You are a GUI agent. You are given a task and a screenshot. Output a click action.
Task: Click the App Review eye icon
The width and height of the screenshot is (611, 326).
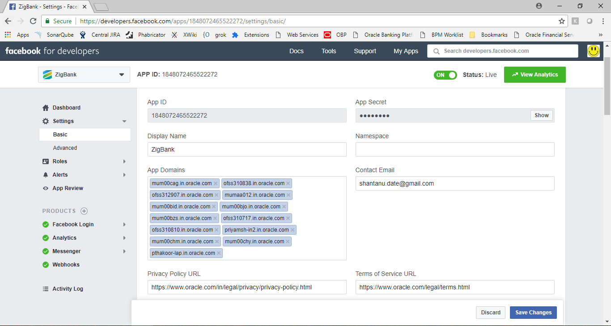(x=46, y=188)
